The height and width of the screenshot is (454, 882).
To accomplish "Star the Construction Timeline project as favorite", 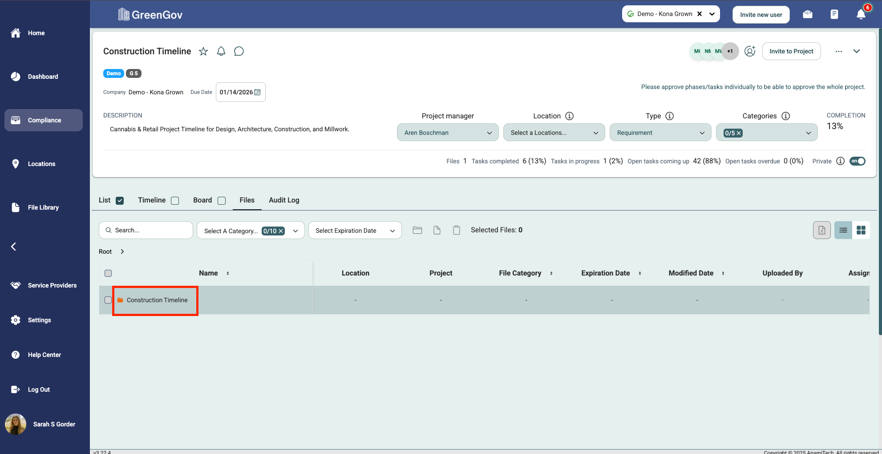I will [x=203, y=51].
